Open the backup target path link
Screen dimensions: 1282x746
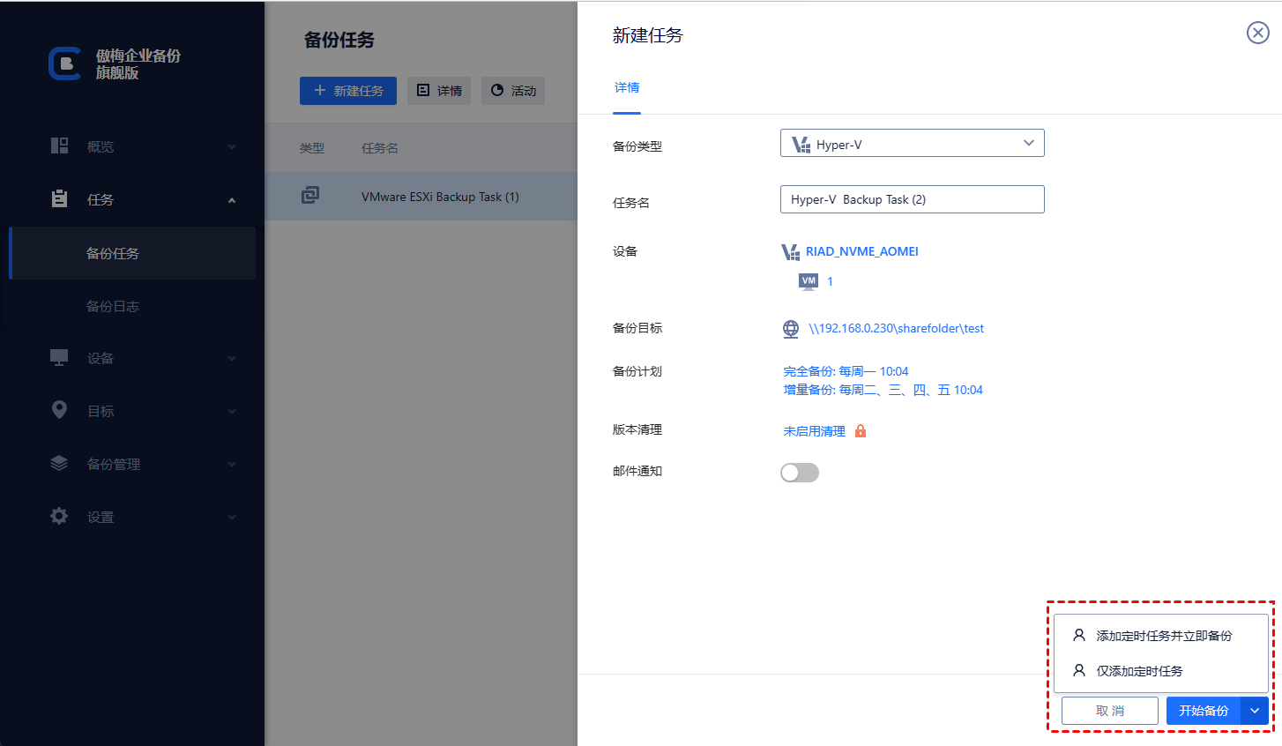coord(896,329)
